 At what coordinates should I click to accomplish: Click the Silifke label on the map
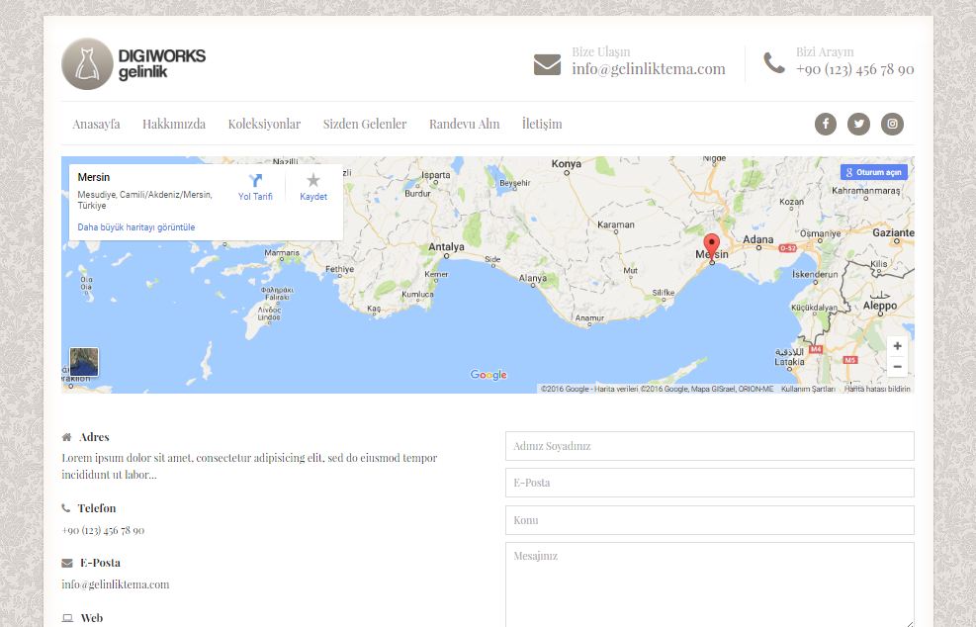pos(663,293)
